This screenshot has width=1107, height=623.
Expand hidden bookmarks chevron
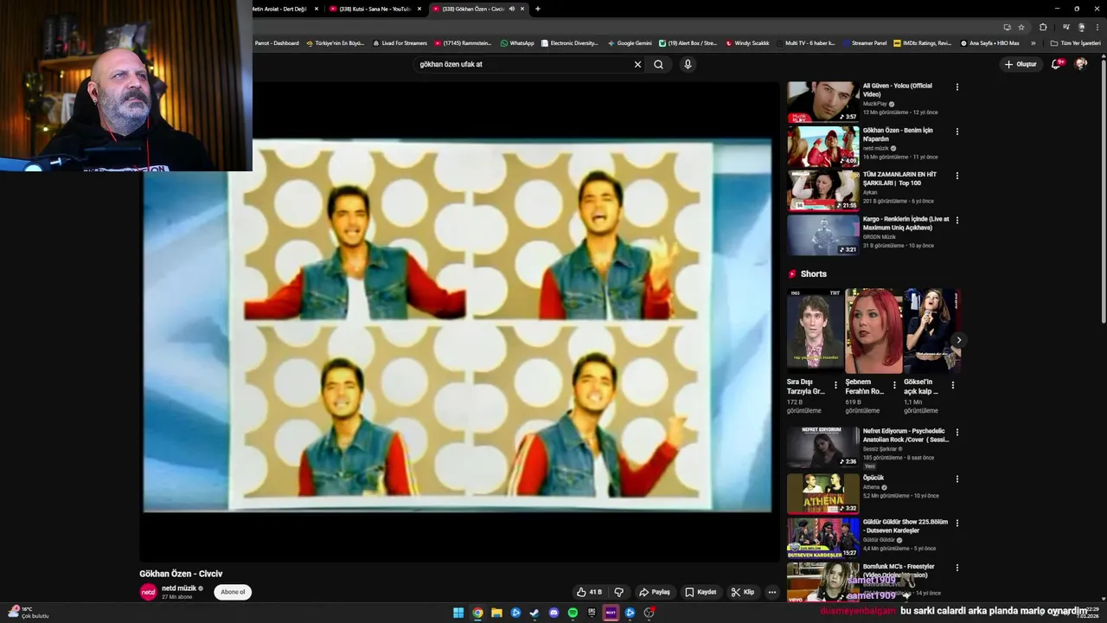[x=1033, y=42]
